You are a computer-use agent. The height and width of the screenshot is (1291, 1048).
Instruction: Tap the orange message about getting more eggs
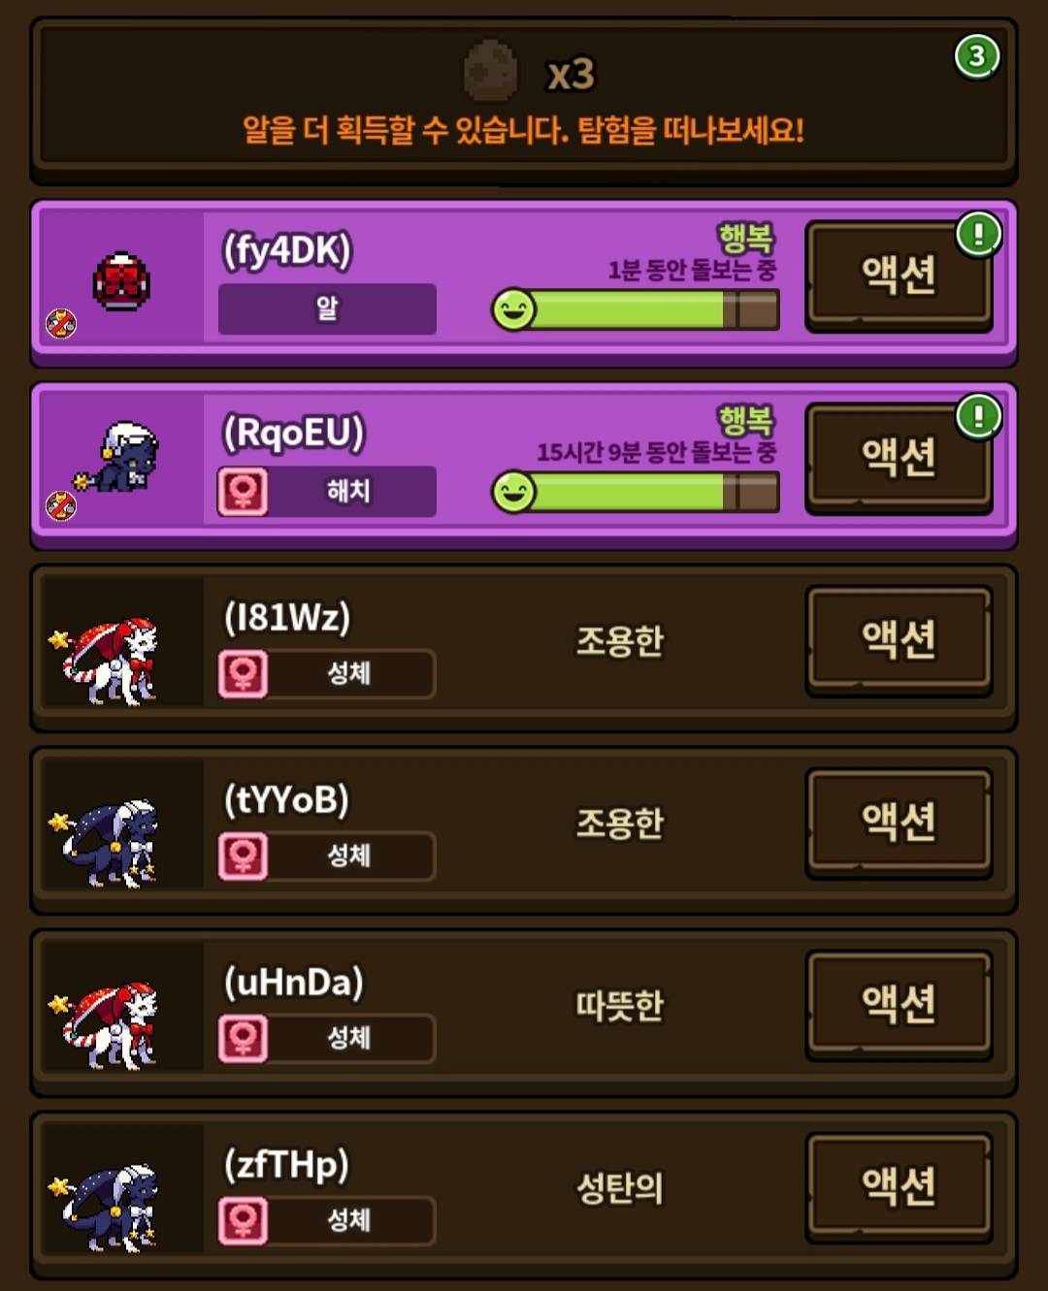click(x=523, y=130)
